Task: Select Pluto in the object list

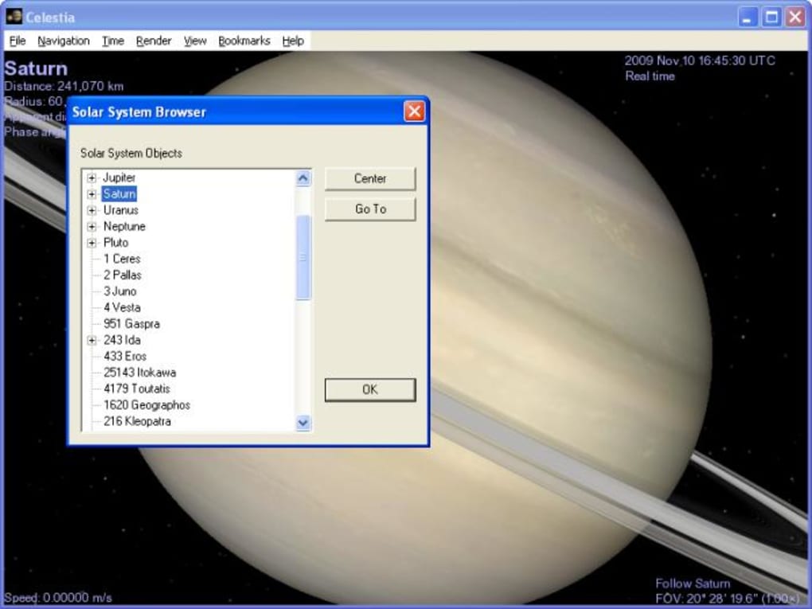Action: pos(115,243)
